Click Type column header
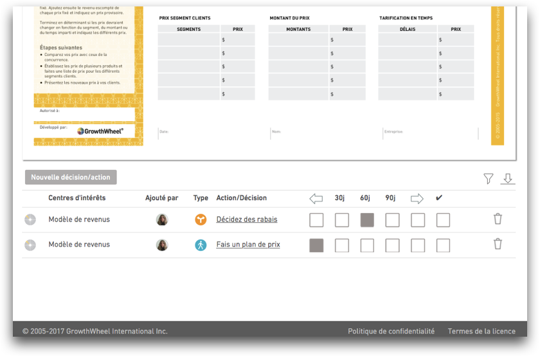This screenshot has height=356, width=540. 201,198
